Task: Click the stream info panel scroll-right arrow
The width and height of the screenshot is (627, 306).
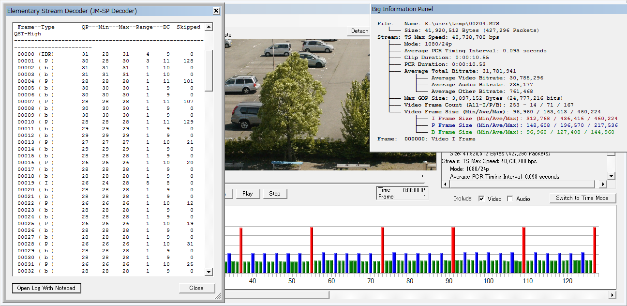Action: [x=603, y=184]
